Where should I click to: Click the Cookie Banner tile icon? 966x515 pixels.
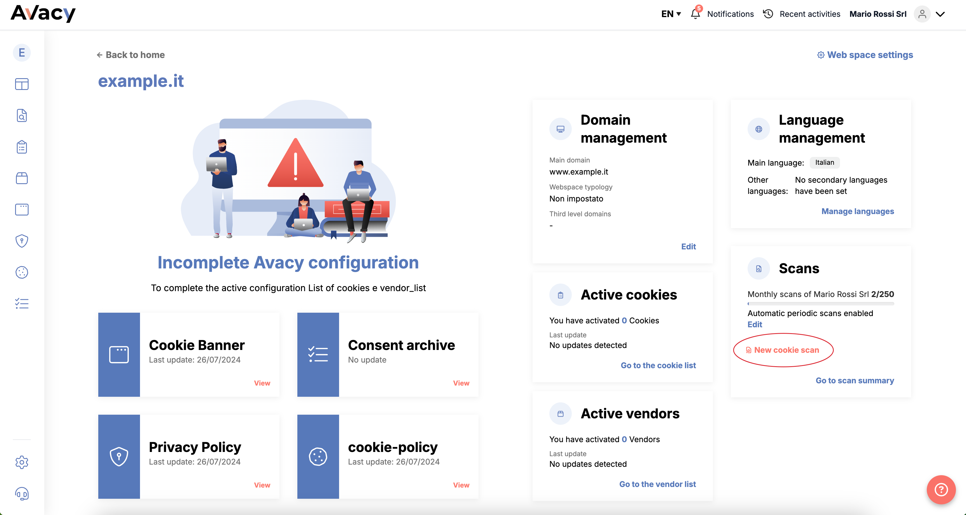[119, 355]
